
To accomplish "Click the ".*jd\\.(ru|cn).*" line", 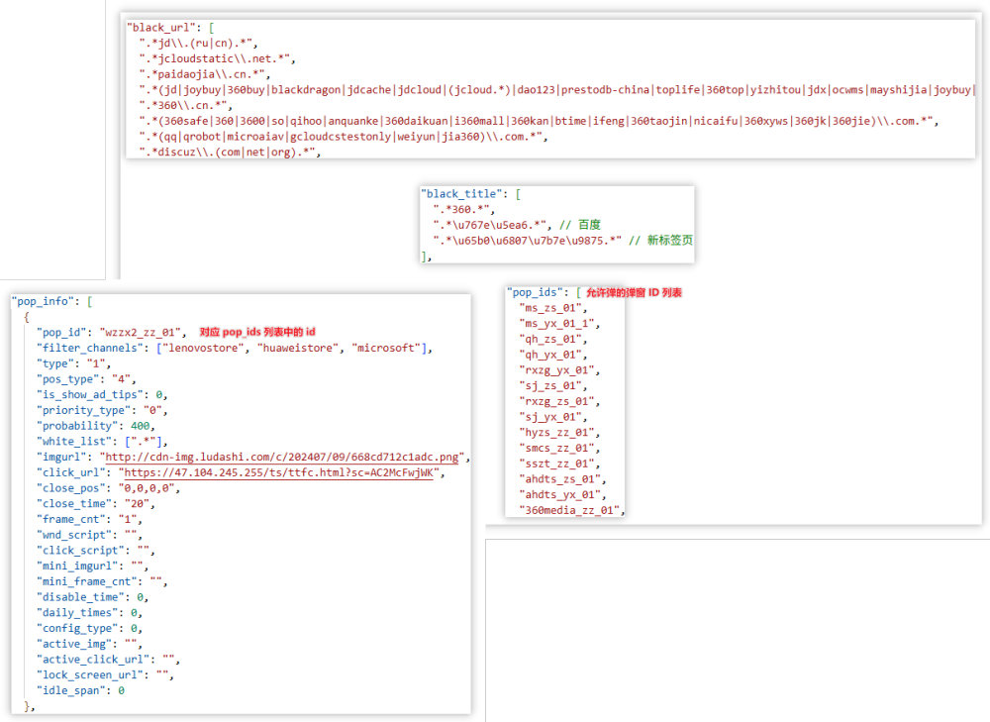I will [196, 44].
